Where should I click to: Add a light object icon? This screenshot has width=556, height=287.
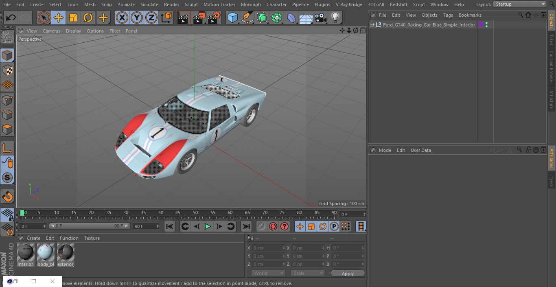point(335,18)
